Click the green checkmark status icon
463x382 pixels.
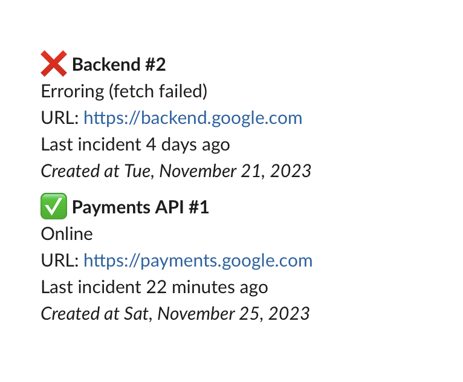pos(54,207)
